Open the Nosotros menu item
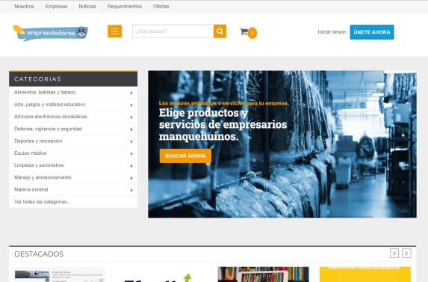The image size is (428, 282). click(x=24, y=6)
